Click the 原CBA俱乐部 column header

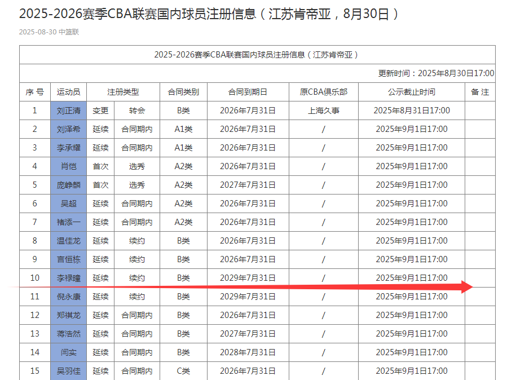(x=324, y=92)
